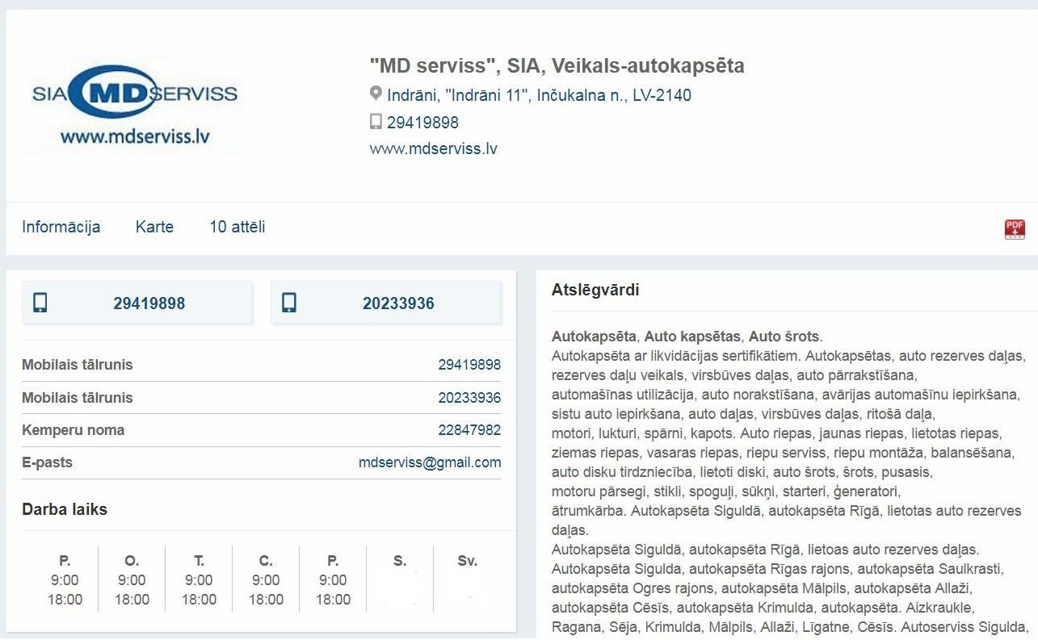Image resolution: width=1038 pixels, height=640 pixels.
Task: Email mdserviss@gmail.com link
Action: coord(430,462)
